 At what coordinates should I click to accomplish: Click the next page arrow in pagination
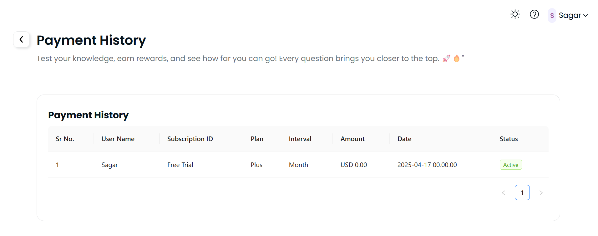541,193
